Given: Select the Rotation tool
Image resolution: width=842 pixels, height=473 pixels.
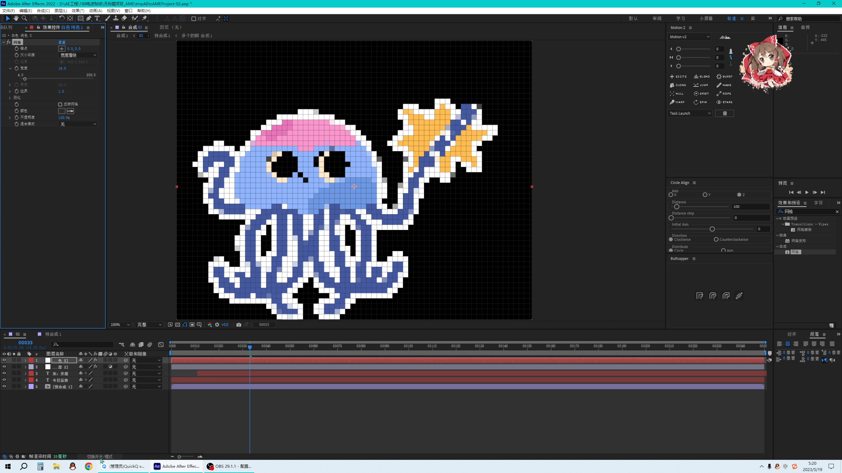Looking at the screenshot, I should pos(62,18).
